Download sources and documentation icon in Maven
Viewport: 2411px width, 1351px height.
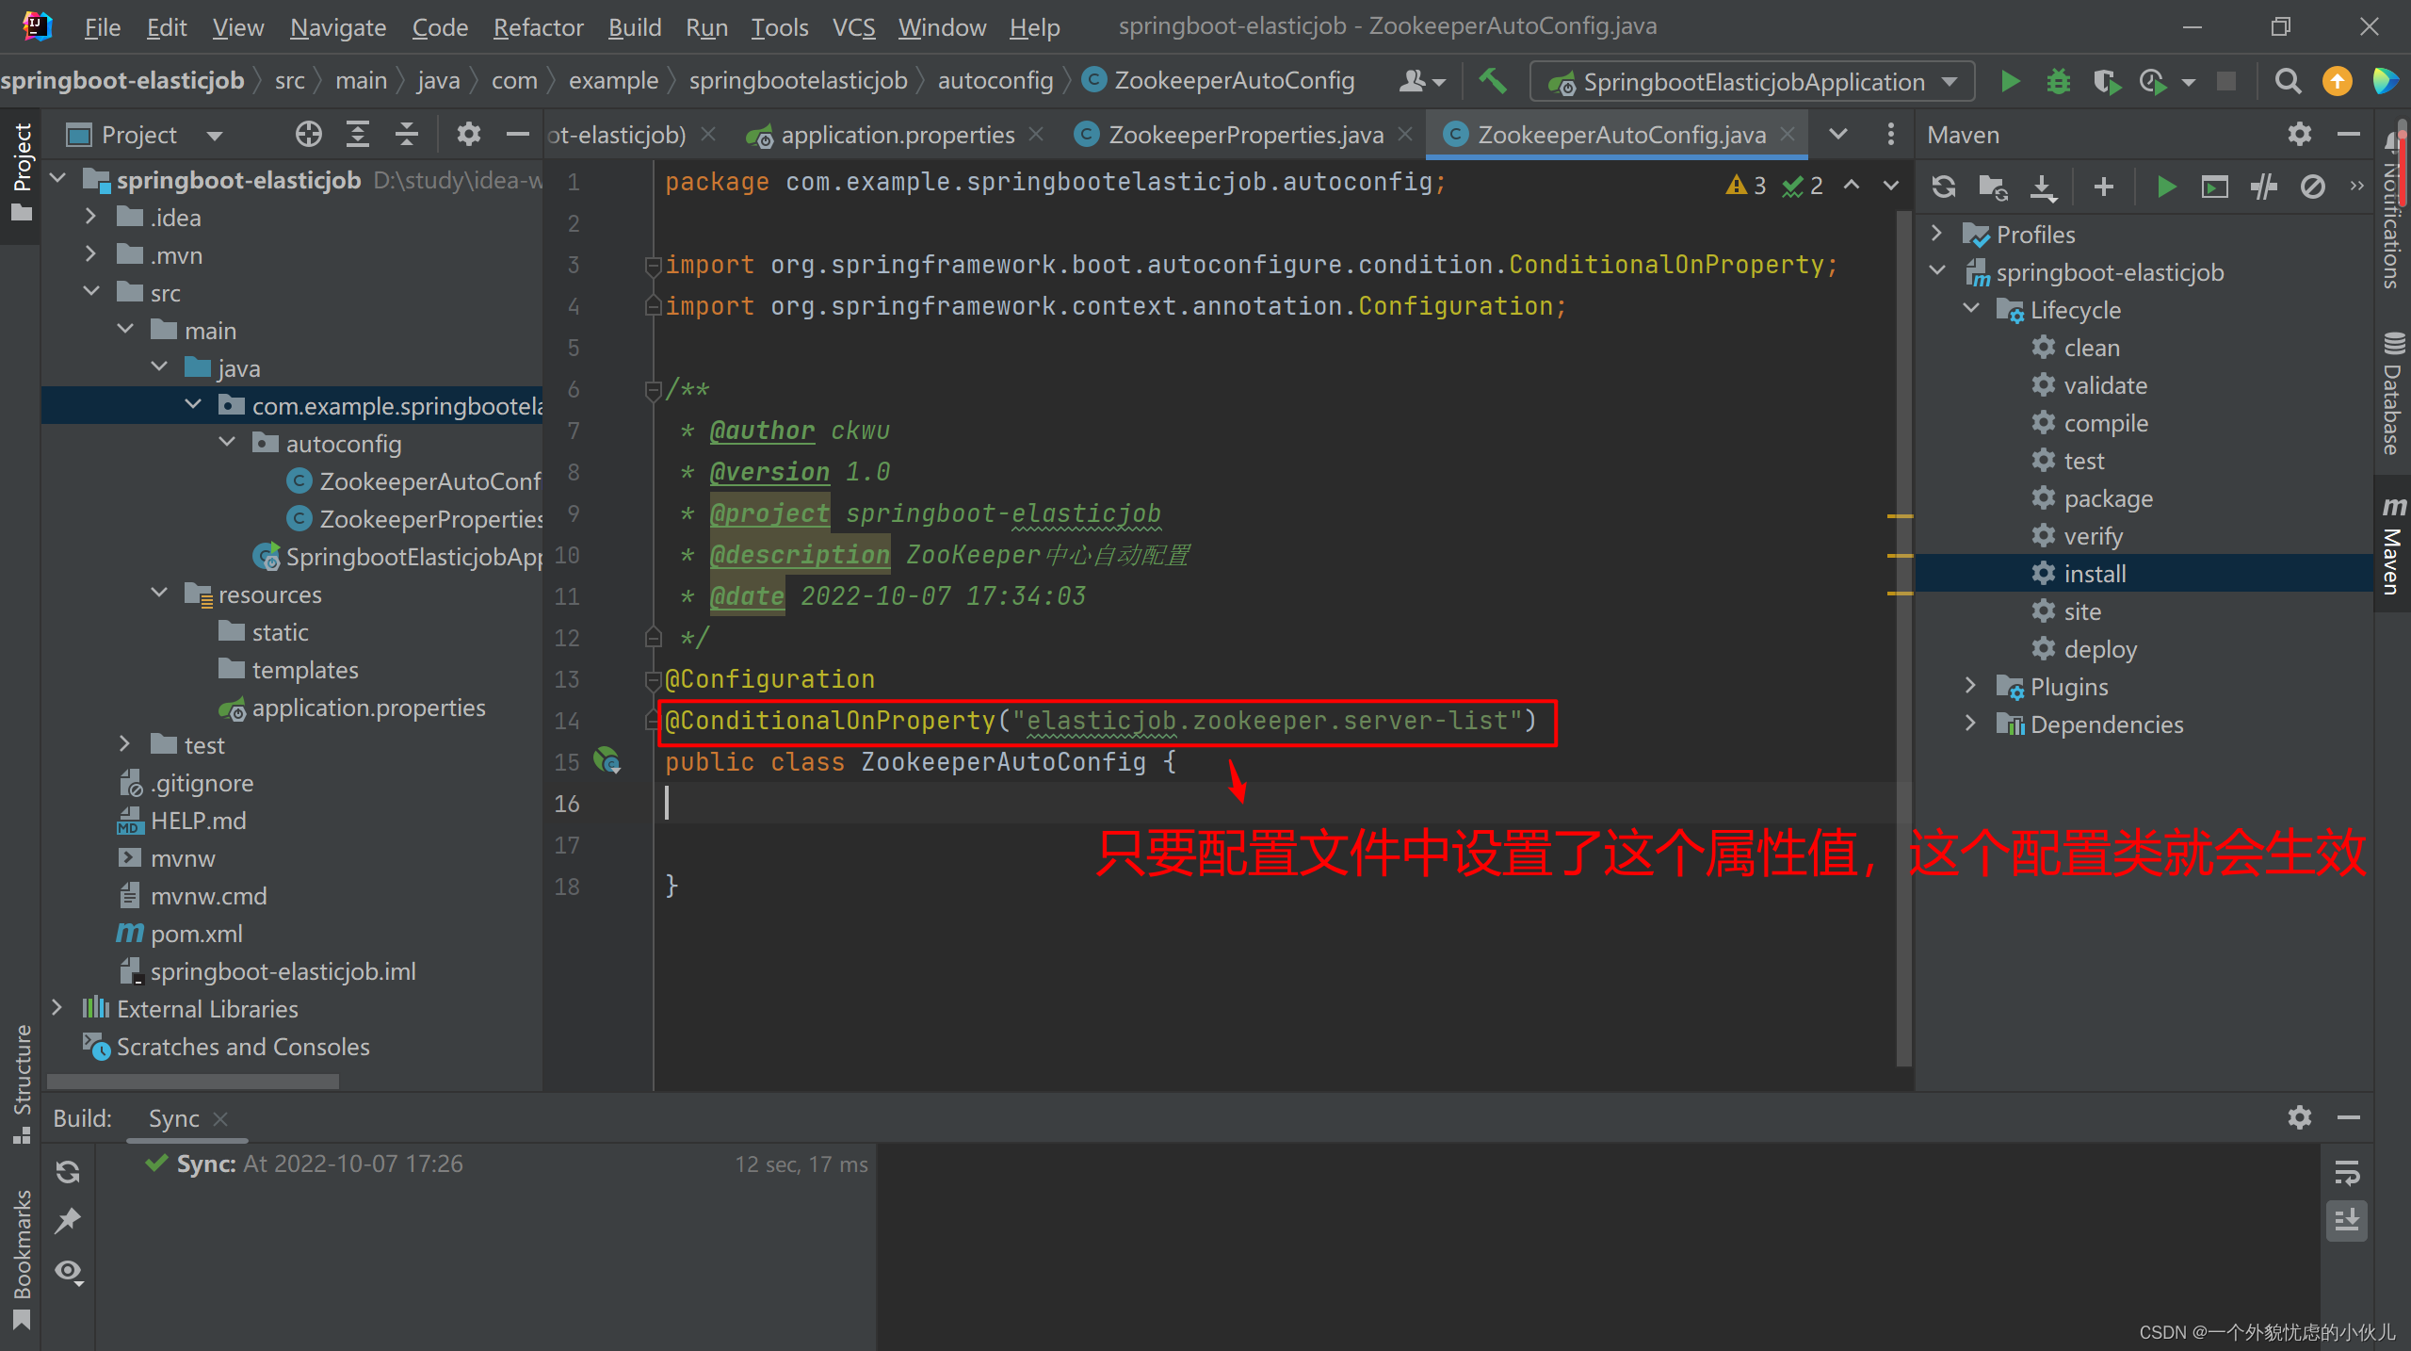tap(2042, 187)
